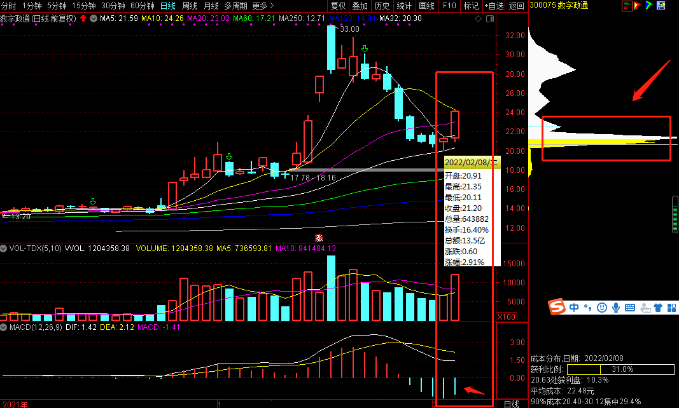Click the user account icon on the Sogou bar

[645, 308]
